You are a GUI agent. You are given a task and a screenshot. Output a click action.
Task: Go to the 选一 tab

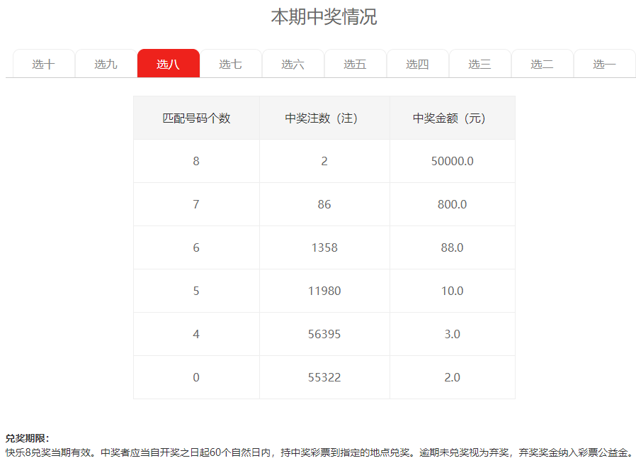(x=605, y=64)
